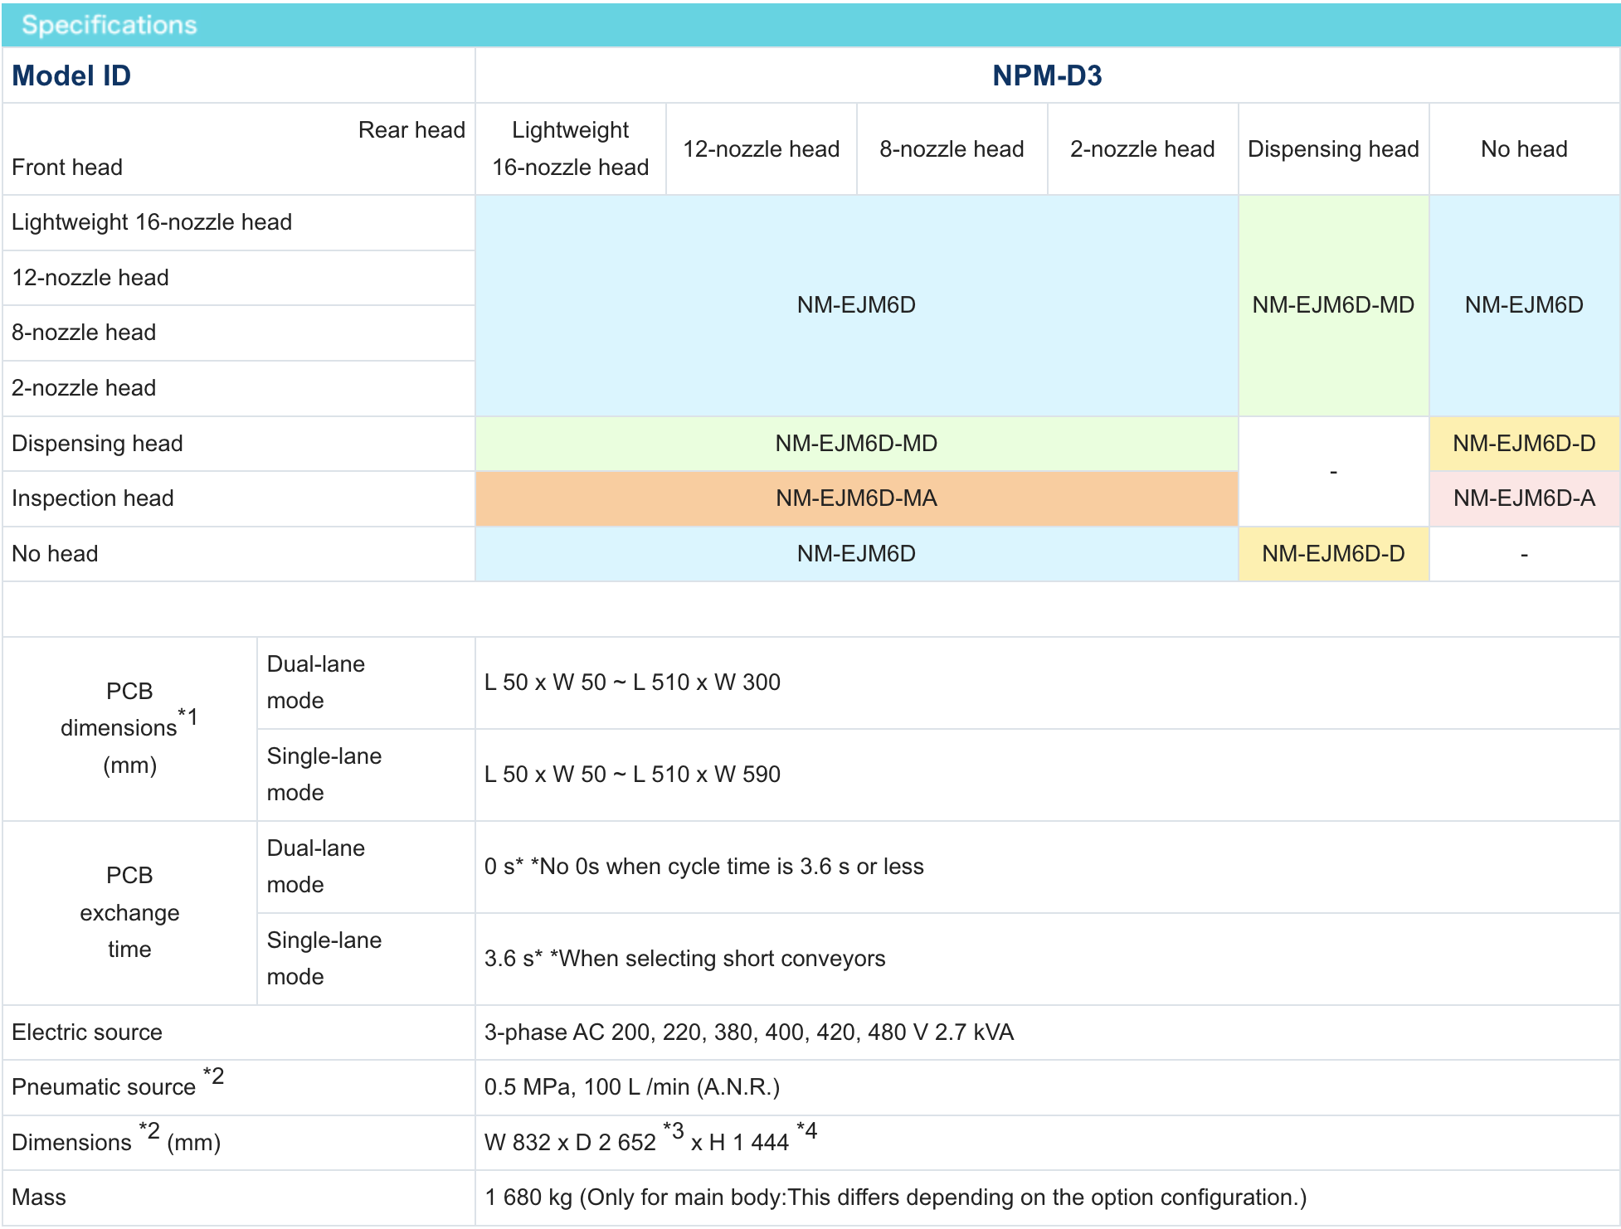Screen dimensions: 1621x1229
Task: Select the "Dispensing head" front head row label
Action: point(97,443)
